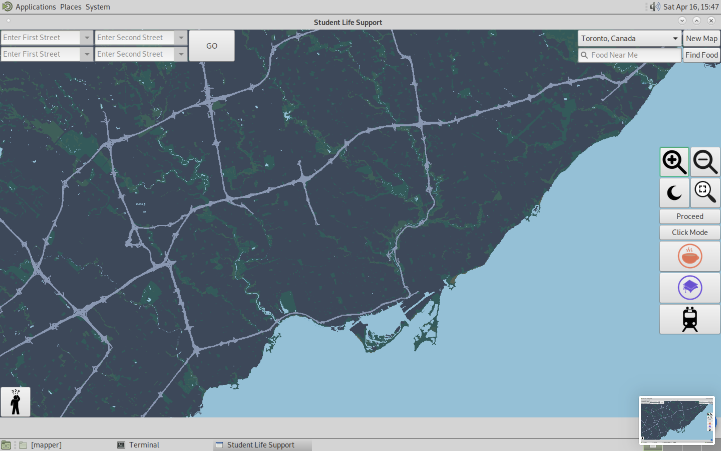The width and height of the screenshot is (721, 451).
Task: Click the zoom in magnifier icon
Action: point(674,162)
